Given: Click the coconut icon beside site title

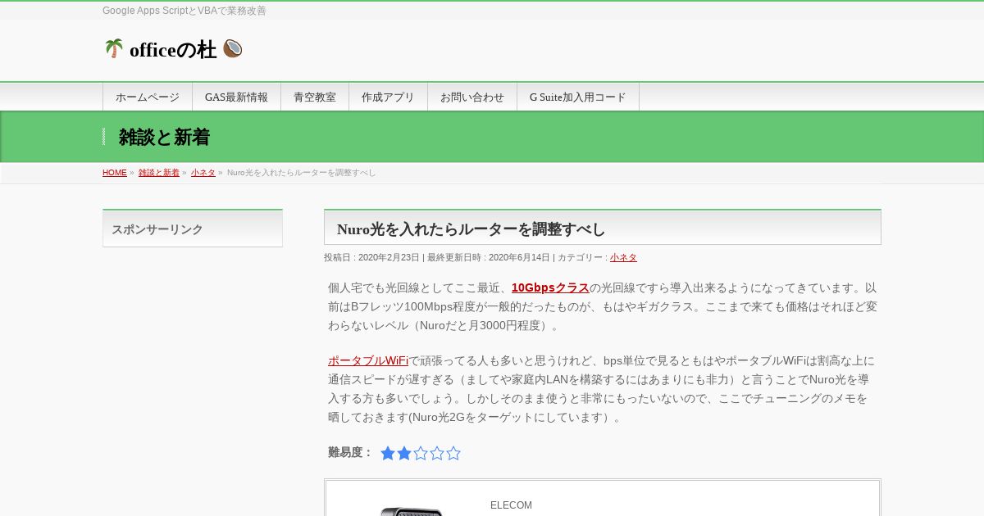Looking at the screenshot, I should [x=233, y=49].
